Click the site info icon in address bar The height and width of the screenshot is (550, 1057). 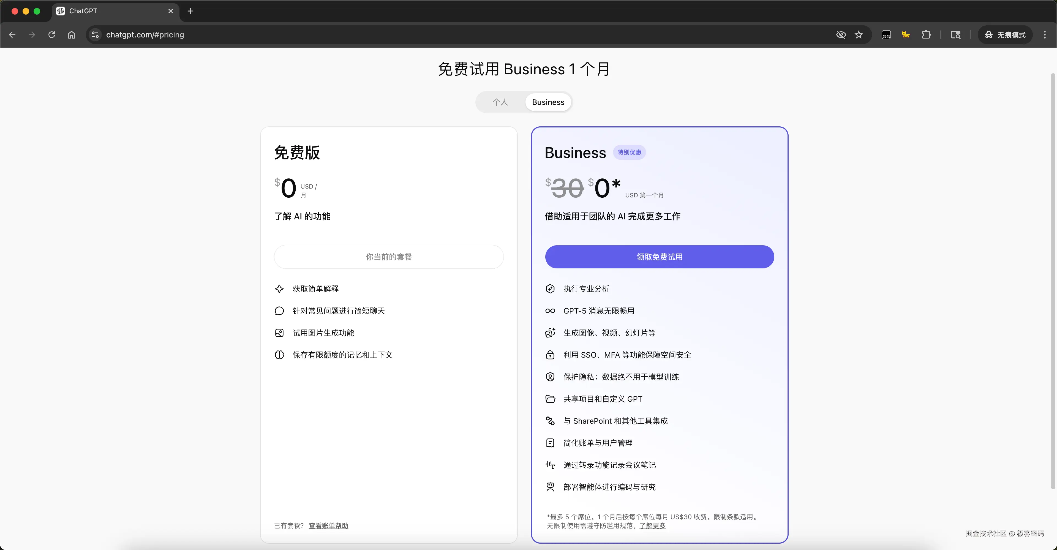coord(95,35)
